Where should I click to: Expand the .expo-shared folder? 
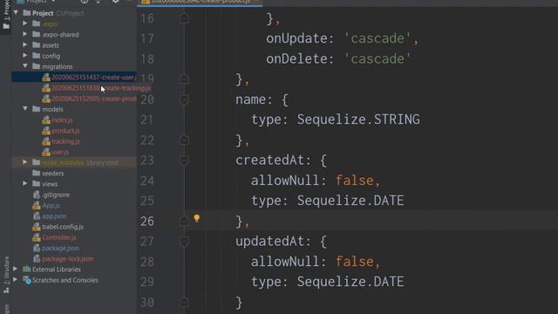pyautogui.click(x=25, y=34)
